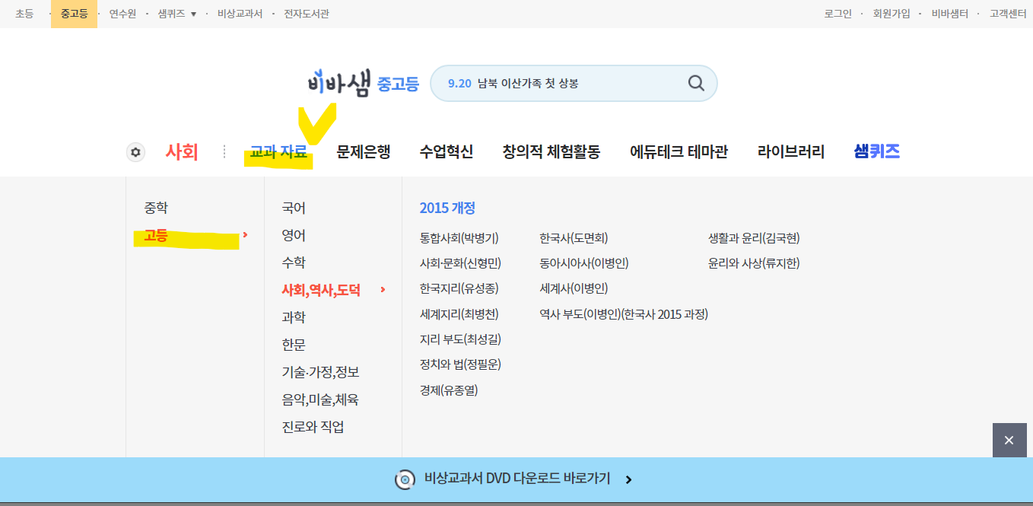The image size is (1033, 506).
Task: Choose the 음악,미술,체육 subject
Action: pyautogui.click(x=320, y=399)
